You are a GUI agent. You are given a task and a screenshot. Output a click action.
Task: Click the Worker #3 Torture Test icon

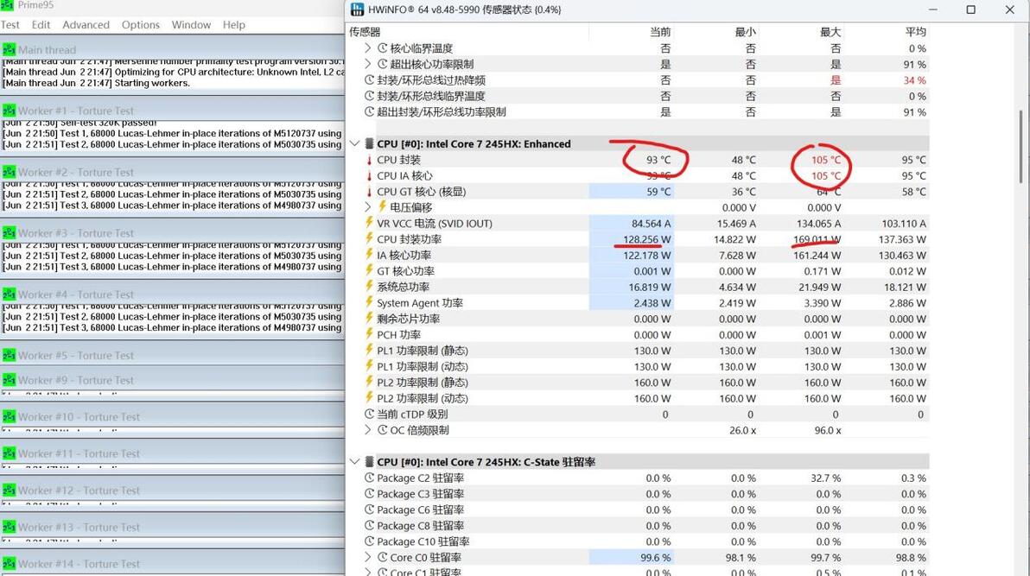coord(9,233)
